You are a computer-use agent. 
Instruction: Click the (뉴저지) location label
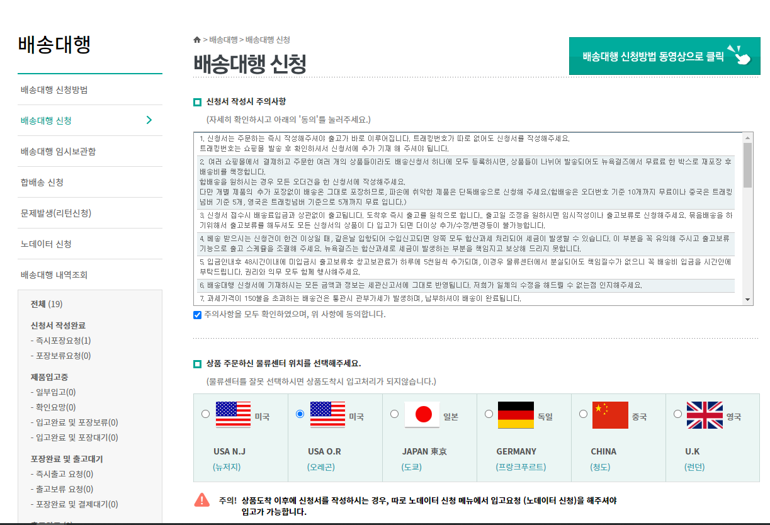point(227,467)
